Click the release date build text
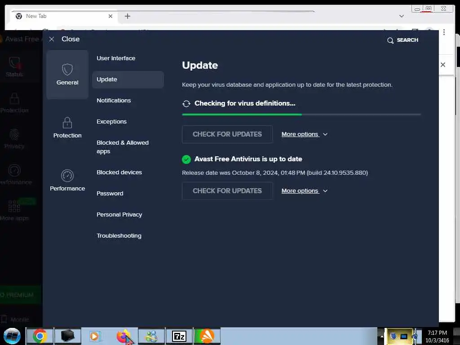 (275, 173)
